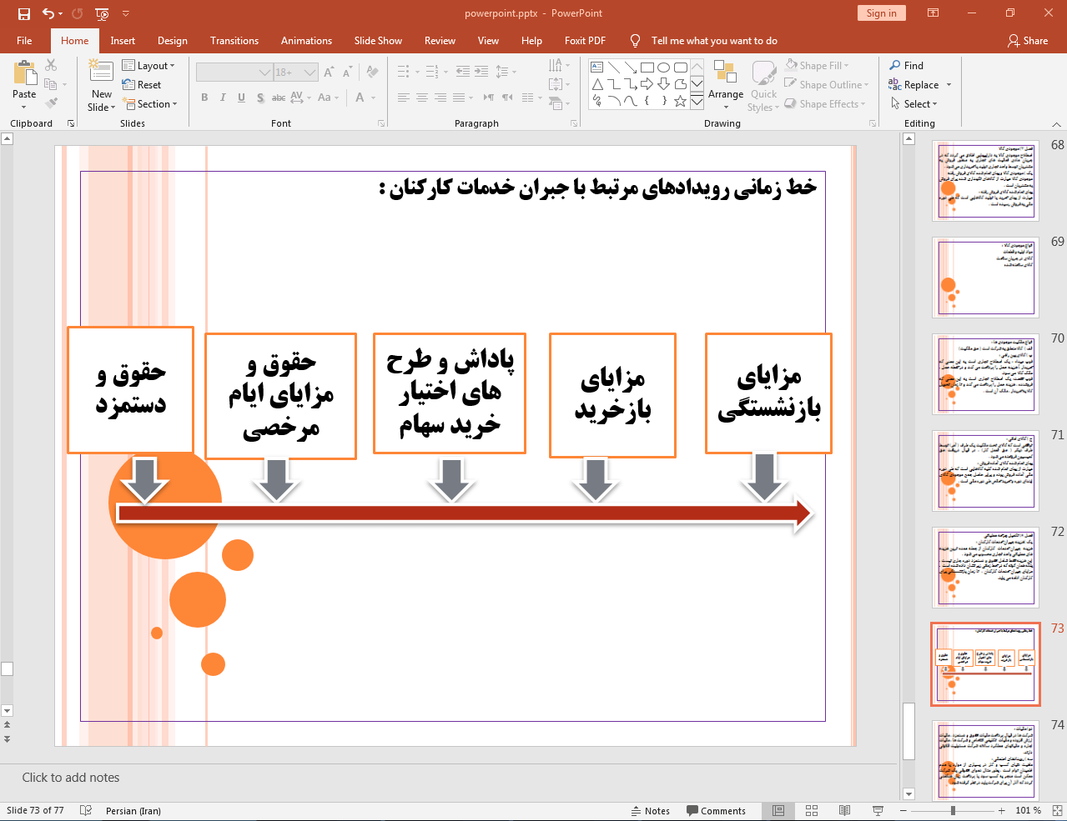This screenshot has height=821, width=1067.
Task: Toggle Underline formatting
Action: (241, 98)
